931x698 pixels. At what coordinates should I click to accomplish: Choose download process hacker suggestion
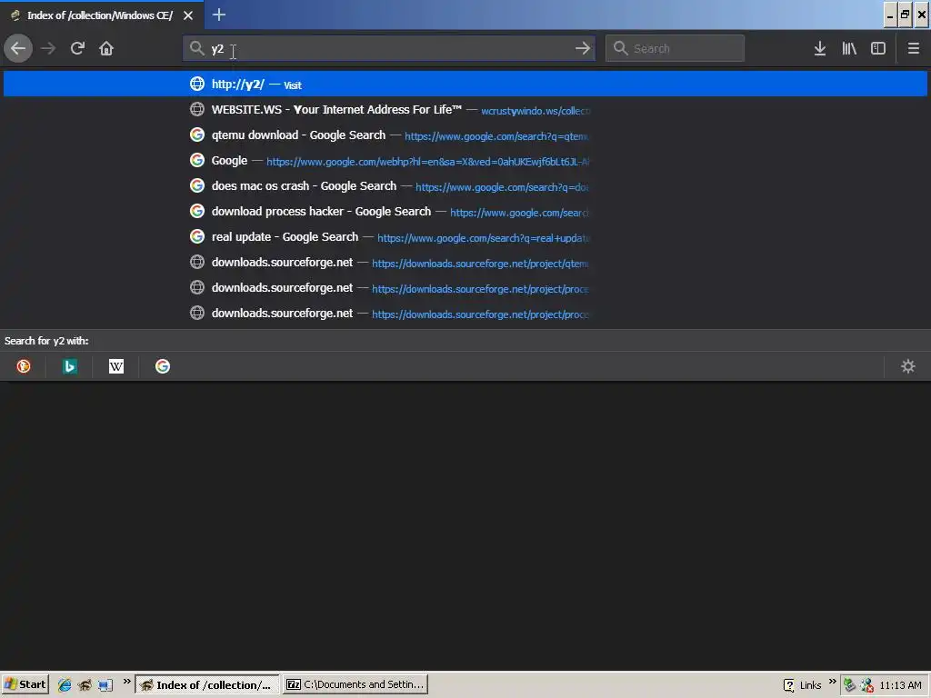click(x=465, y=211)
